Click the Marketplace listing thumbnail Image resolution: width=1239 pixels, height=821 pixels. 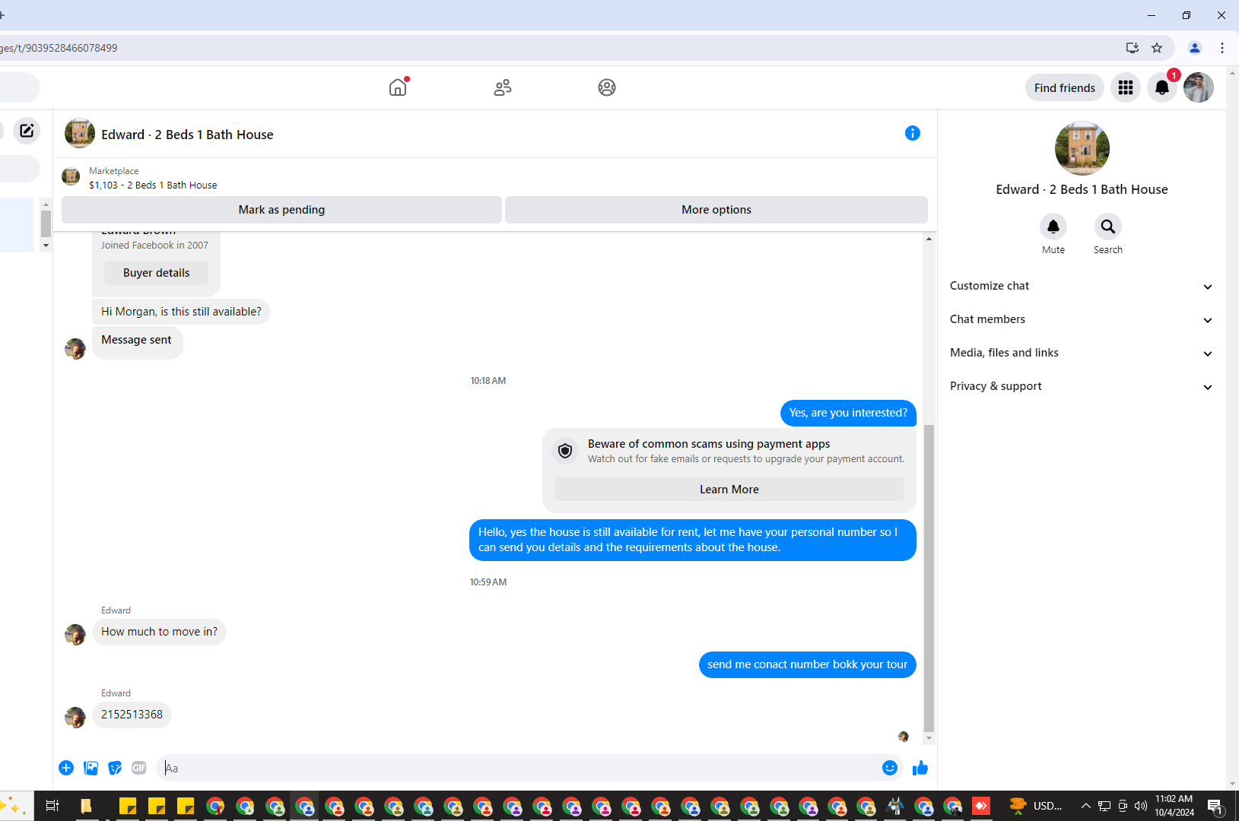(71, 177)
